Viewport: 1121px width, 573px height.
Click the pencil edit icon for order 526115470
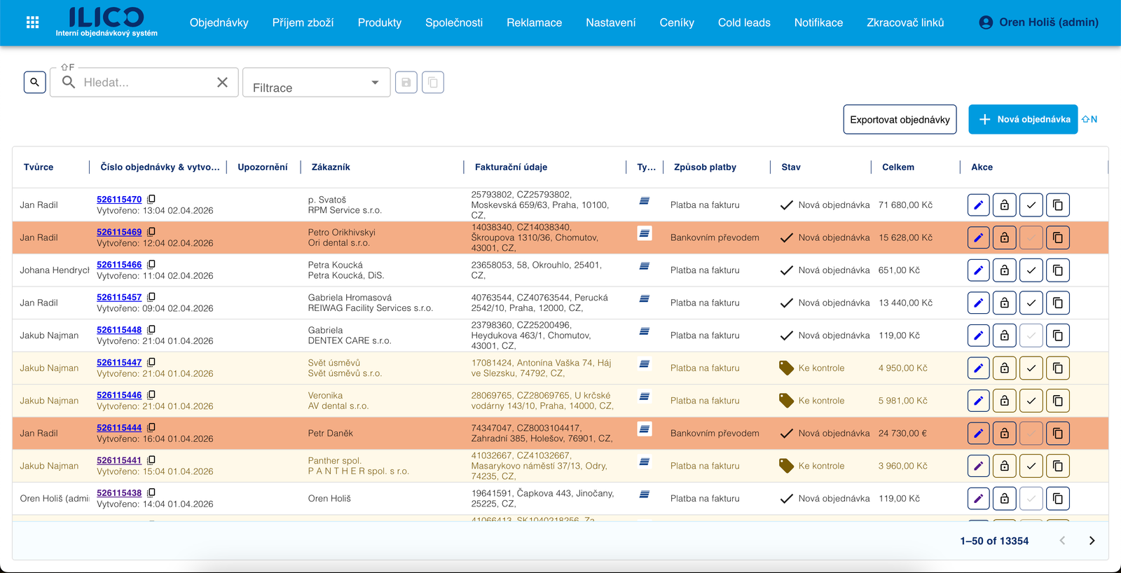tap(978, 205)
